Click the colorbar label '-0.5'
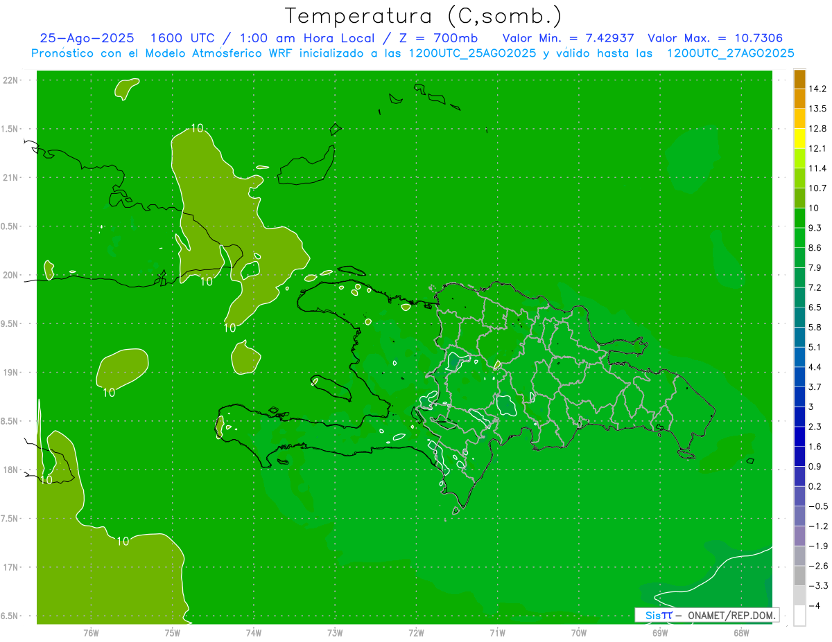This screenshot has height=642, width=832. (818, 506)
